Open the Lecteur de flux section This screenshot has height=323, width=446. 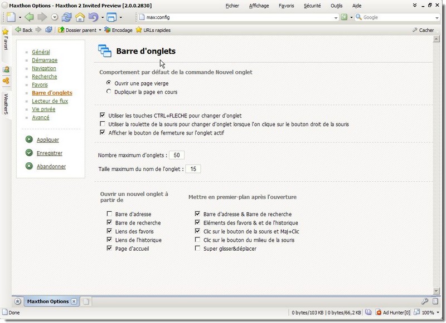tap(50, 101)
